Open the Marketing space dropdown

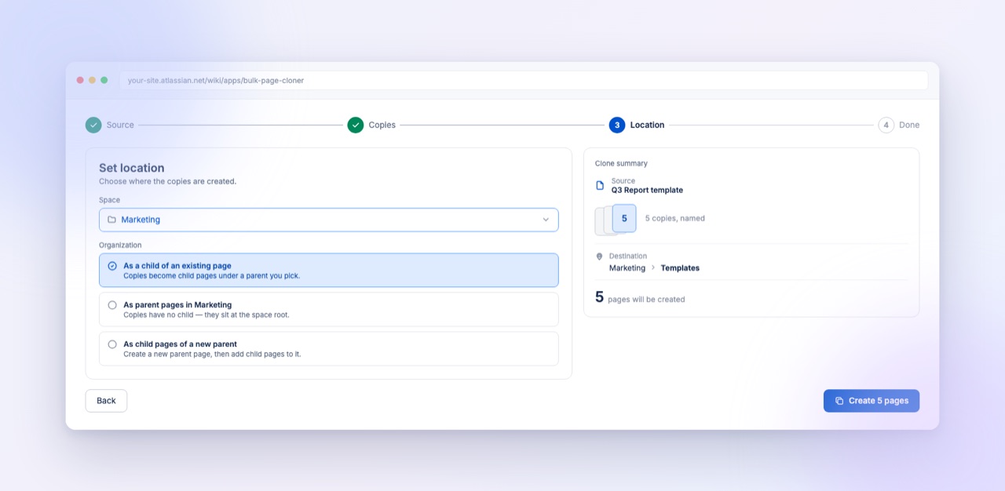coord(329,220)
